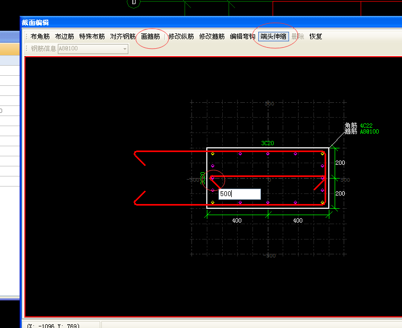The width and height of the screenshot is (402, 328).
Task: Click the upper 200 vertical dimension
Action: [x=340, y=163]
